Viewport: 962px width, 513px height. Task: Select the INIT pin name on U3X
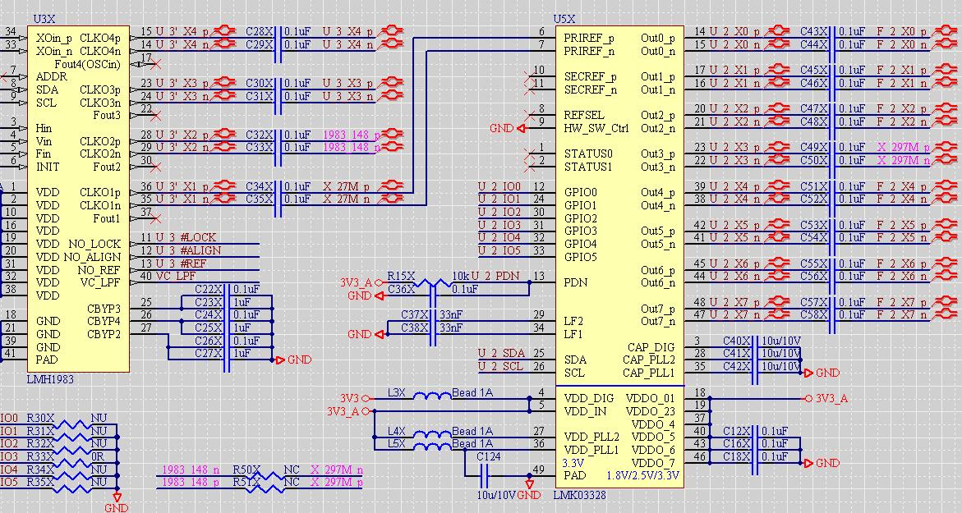[48, 167]
